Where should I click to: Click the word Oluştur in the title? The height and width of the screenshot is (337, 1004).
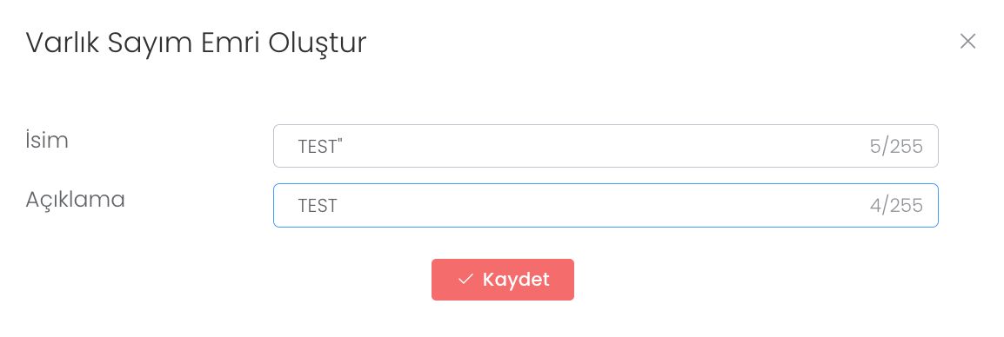(x=318, y=43)
